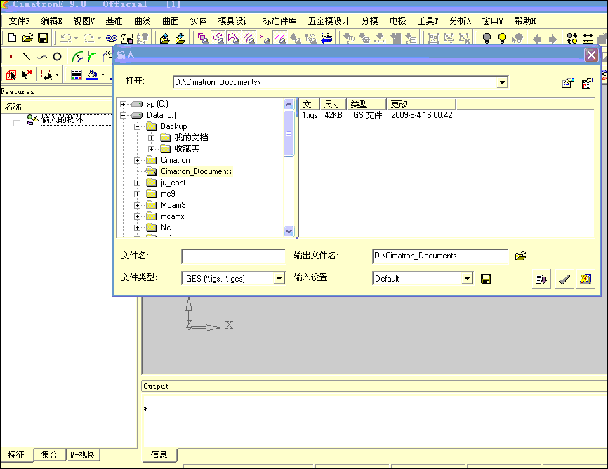Open the 文件类型 IGES dropdown
608x469 pixels.
point(279,279)
